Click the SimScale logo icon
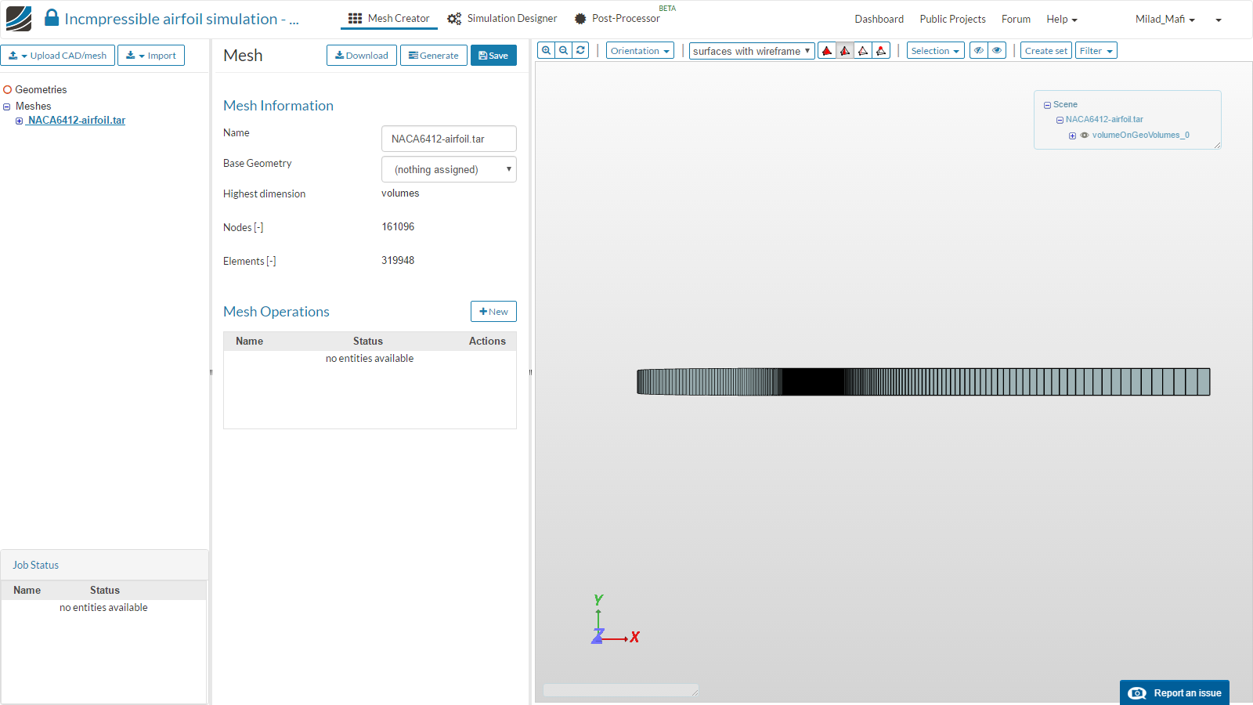1253x705 pixels. click(x=19, y=19)
